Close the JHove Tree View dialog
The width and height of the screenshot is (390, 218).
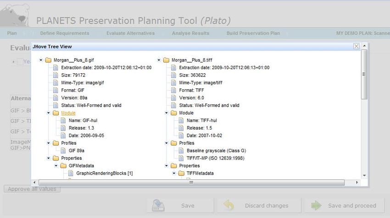pyautogui.click(x=356, y=46)
